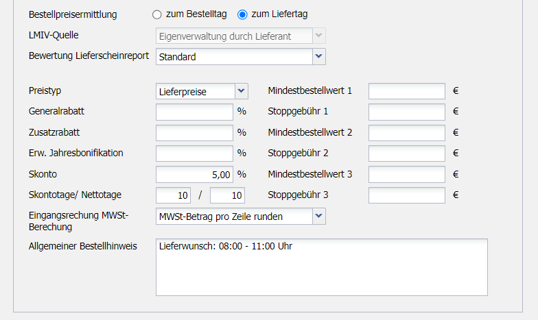
Task: Focus the Mindestbestellwert 3 field
Action: (407, 175)
